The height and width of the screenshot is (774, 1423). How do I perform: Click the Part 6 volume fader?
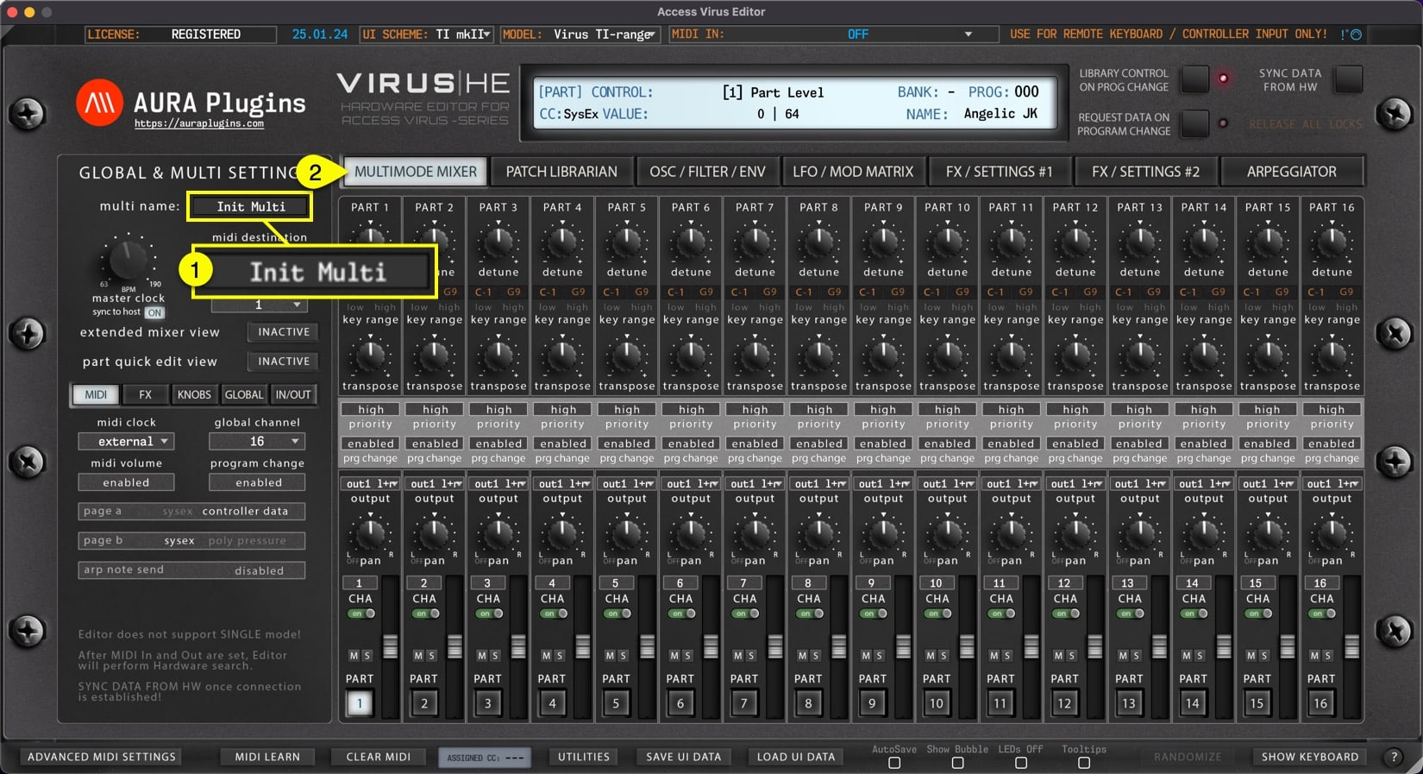710,645
